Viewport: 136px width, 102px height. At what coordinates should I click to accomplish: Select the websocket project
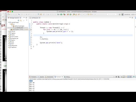coord(14,46)
